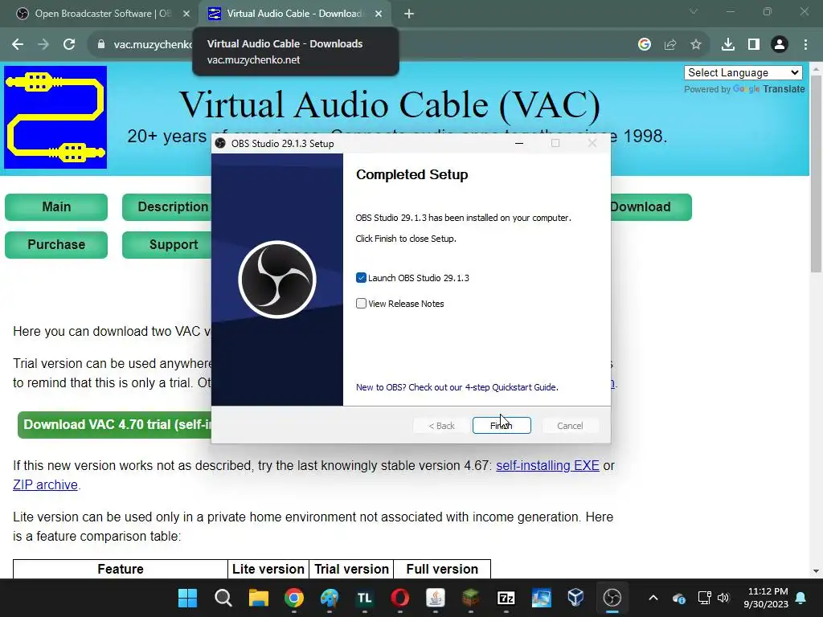Go back in browser history
Viewport: 823px width, 617px height.
click(x=18, y=45)
